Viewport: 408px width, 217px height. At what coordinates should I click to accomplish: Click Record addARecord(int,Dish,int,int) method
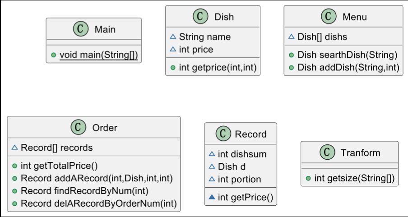(x=97, y=178)
